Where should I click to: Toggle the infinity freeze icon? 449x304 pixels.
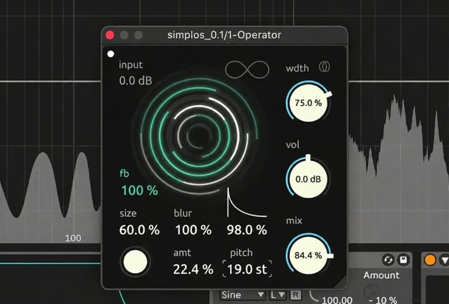point(247,70)
